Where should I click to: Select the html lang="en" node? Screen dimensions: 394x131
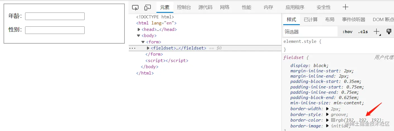click(156, 23)
